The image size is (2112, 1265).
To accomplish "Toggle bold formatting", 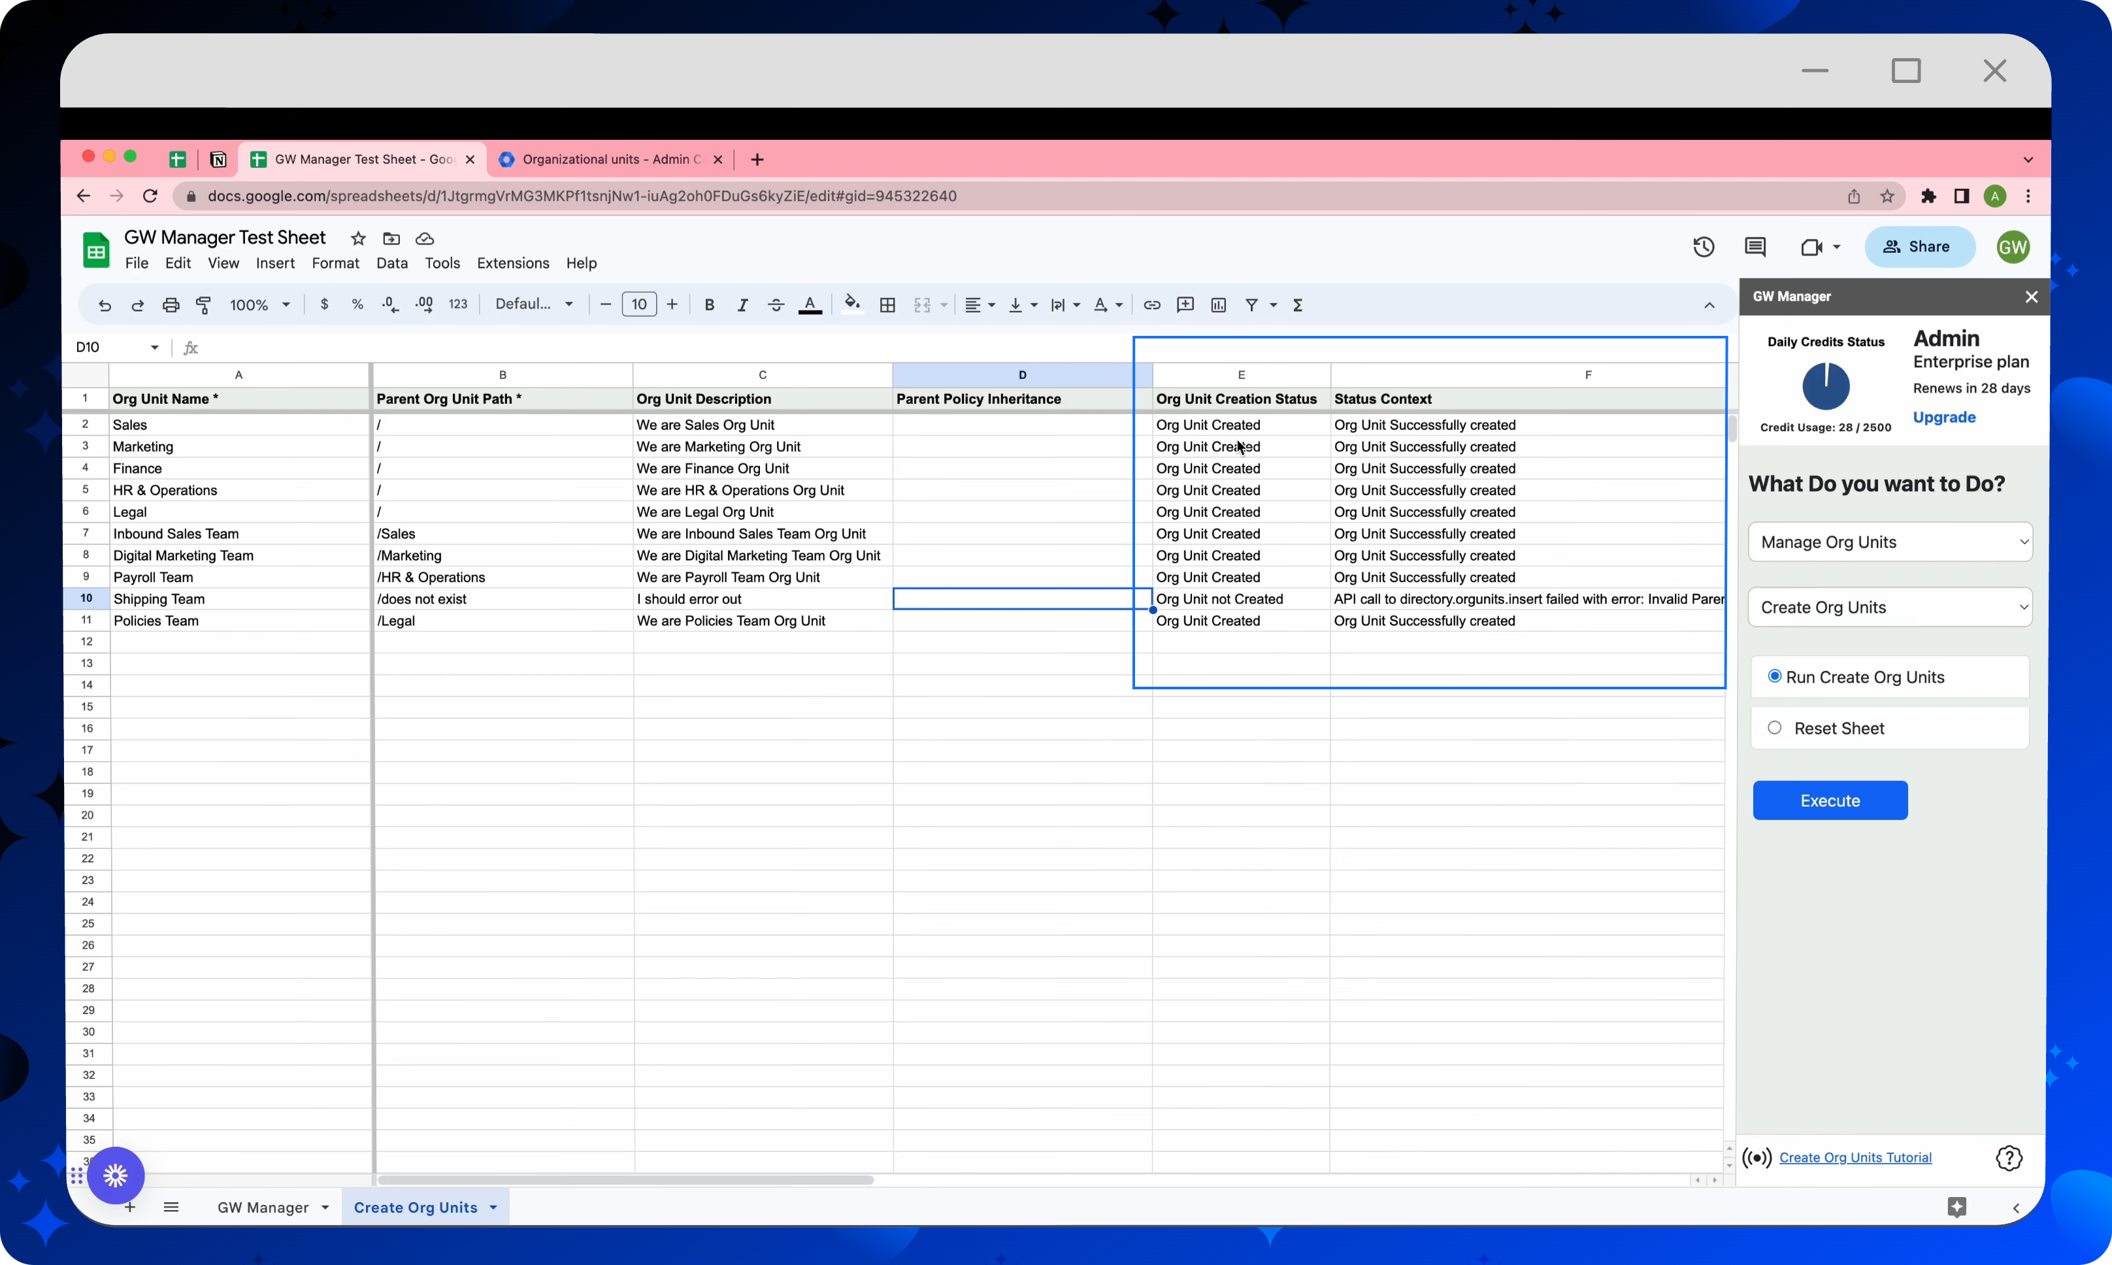I will point(709,304).
